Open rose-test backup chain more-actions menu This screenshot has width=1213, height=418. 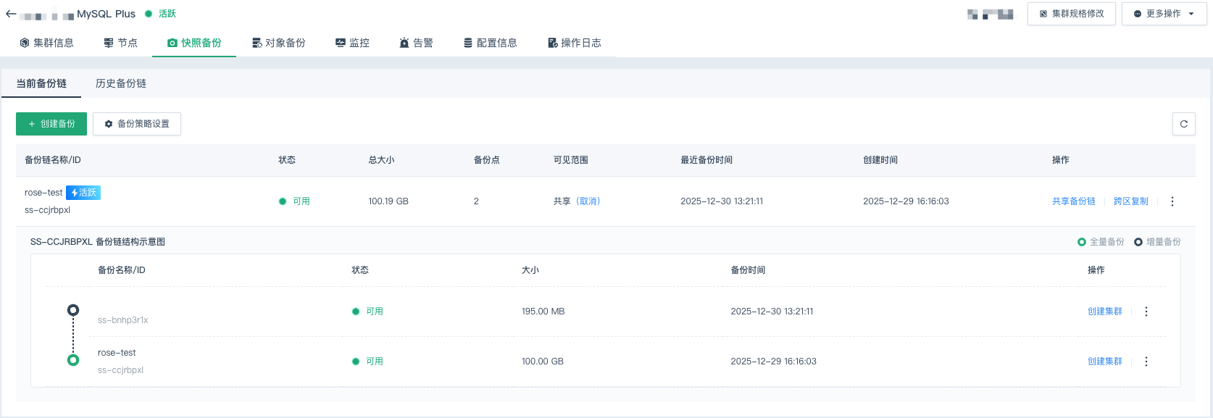pos(1172,201)
